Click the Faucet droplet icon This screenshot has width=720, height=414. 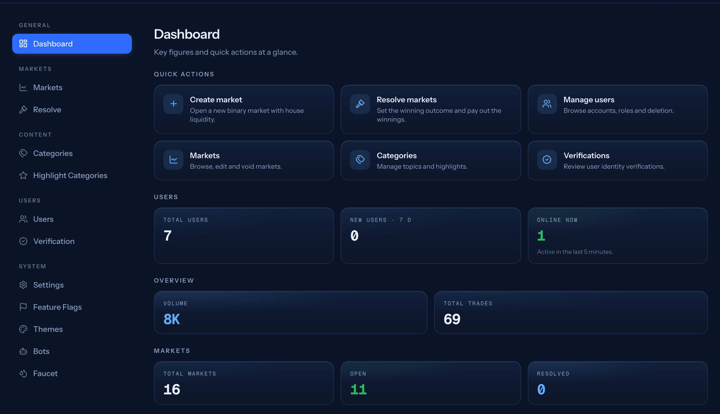click(23, 373)
